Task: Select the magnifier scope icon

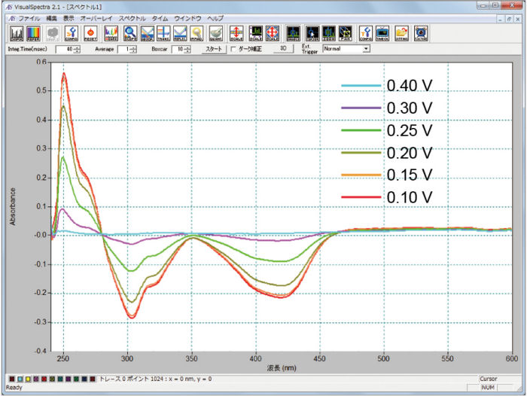Action: click(x=130, y=32)
